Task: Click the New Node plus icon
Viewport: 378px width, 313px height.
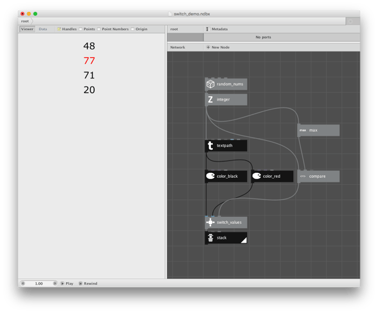Action: [208, 47]
